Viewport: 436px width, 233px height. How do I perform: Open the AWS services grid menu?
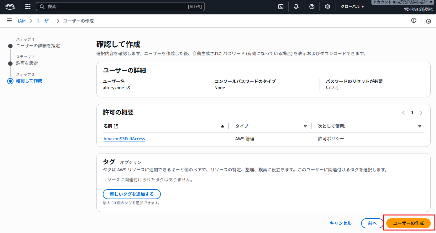pos(28,7)
